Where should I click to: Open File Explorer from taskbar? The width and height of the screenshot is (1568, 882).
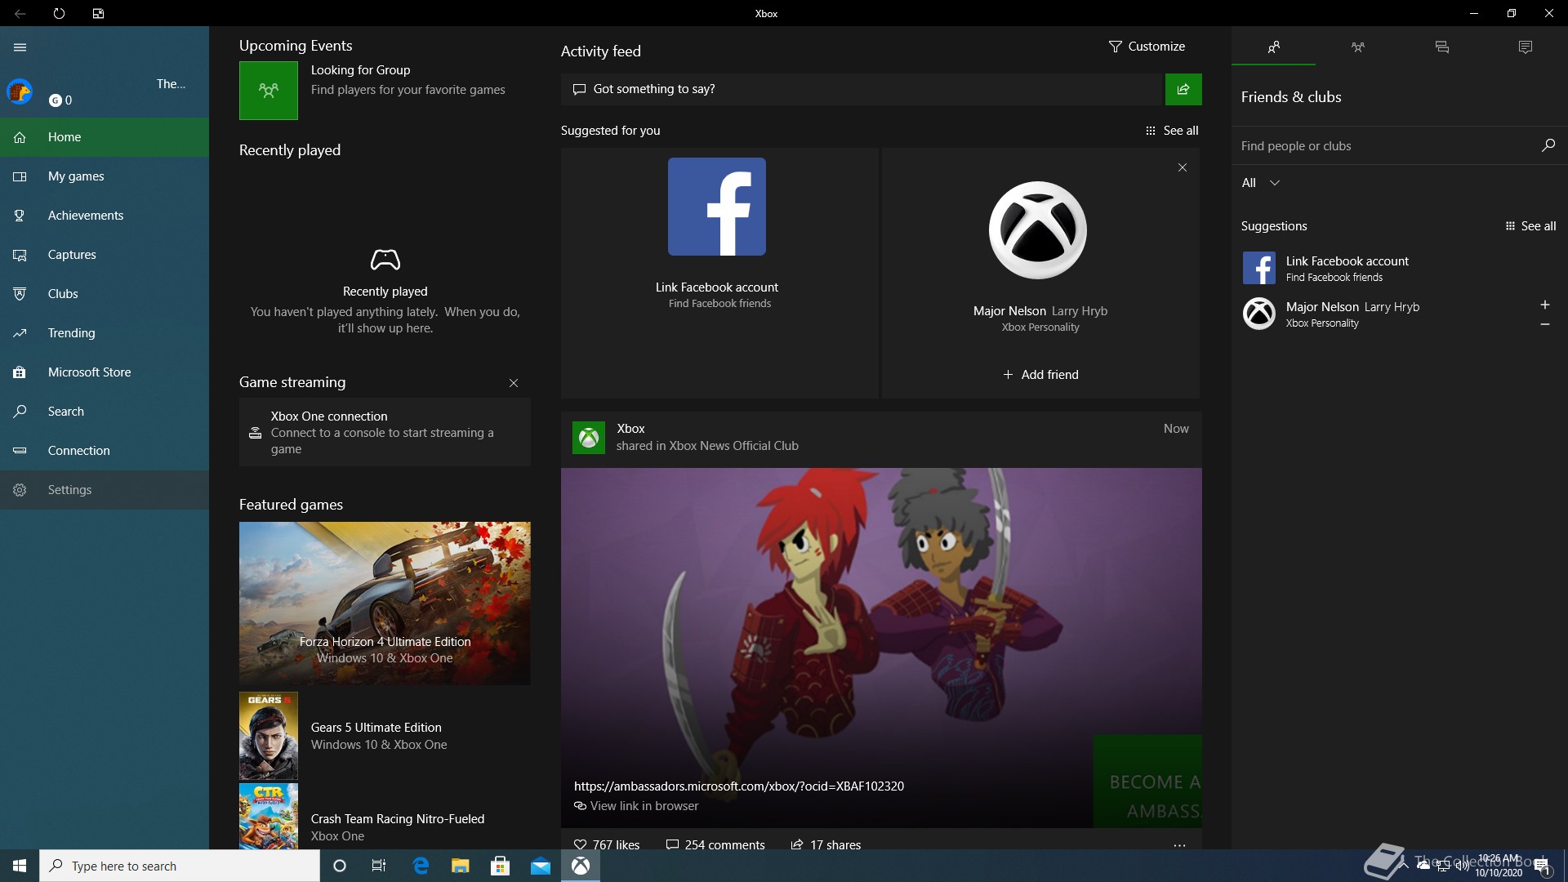point(461,866)
